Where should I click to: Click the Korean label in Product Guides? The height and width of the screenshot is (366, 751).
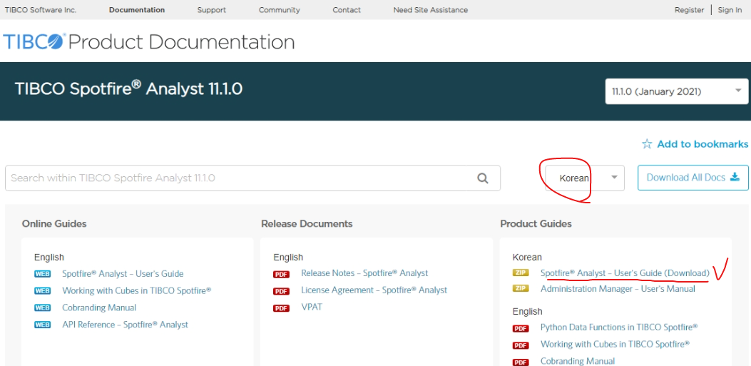527,258
